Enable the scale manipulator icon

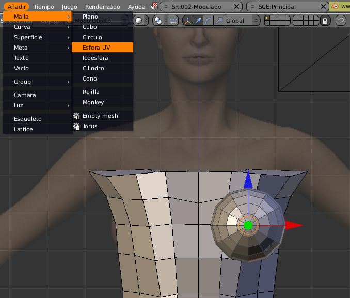218,21
